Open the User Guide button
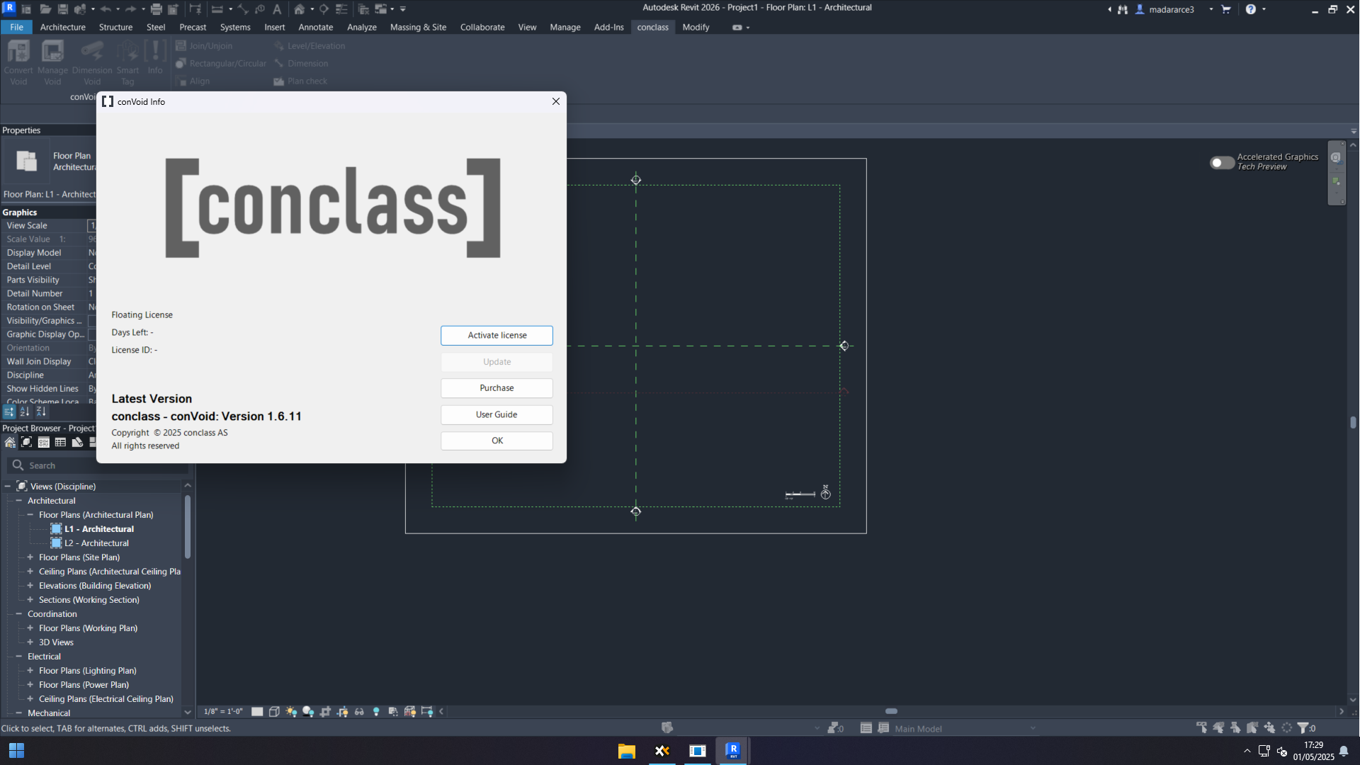1360x765 pixels. [x=497, y=414]
